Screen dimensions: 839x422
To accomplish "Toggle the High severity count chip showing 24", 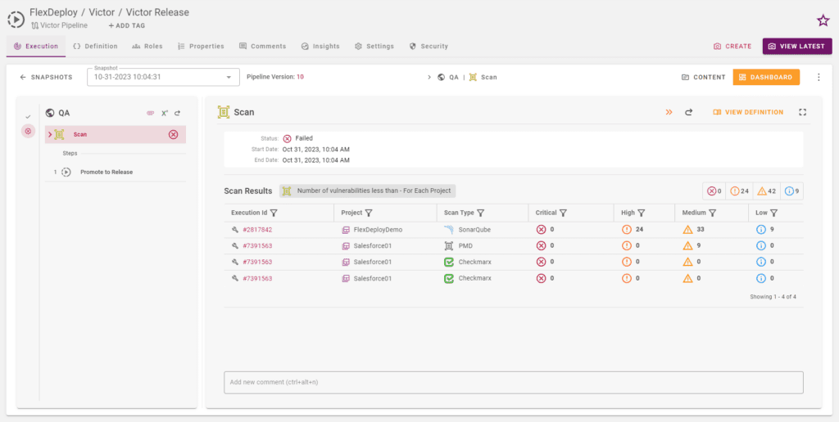I will click(x=739, y=191).
